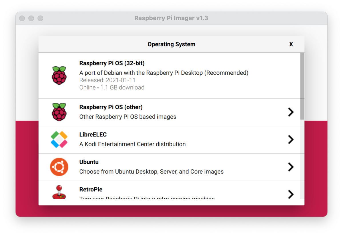
Task: Pick the Ubuntu entry title
Action: pos(89,162)
